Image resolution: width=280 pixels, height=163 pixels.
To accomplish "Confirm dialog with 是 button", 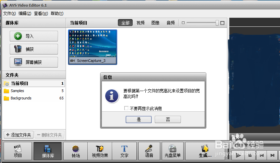I will click(x=139, y=119).
